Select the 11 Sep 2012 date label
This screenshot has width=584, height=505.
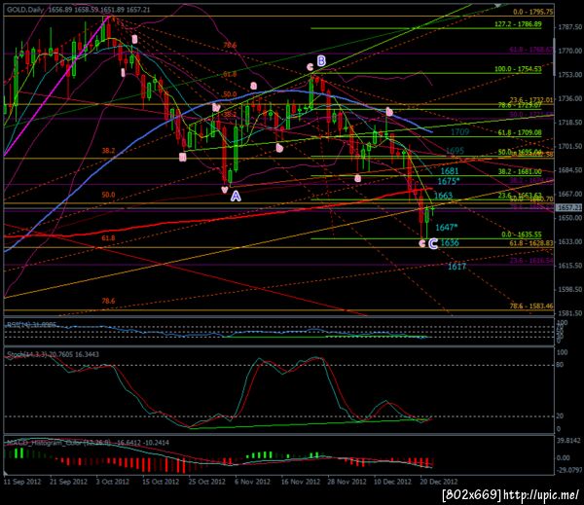coord(22,482)
